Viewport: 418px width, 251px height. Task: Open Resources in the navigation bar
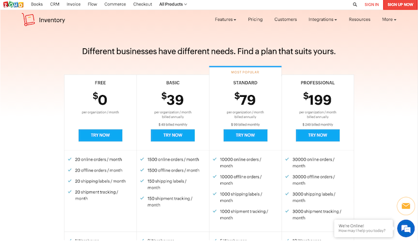click(359, 20)
